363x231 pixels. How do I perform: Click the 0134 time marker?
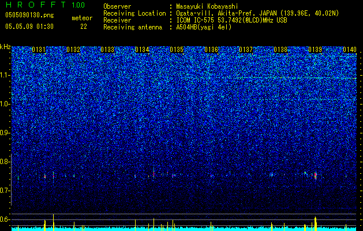pyautogui.click(x=142, y=50)
